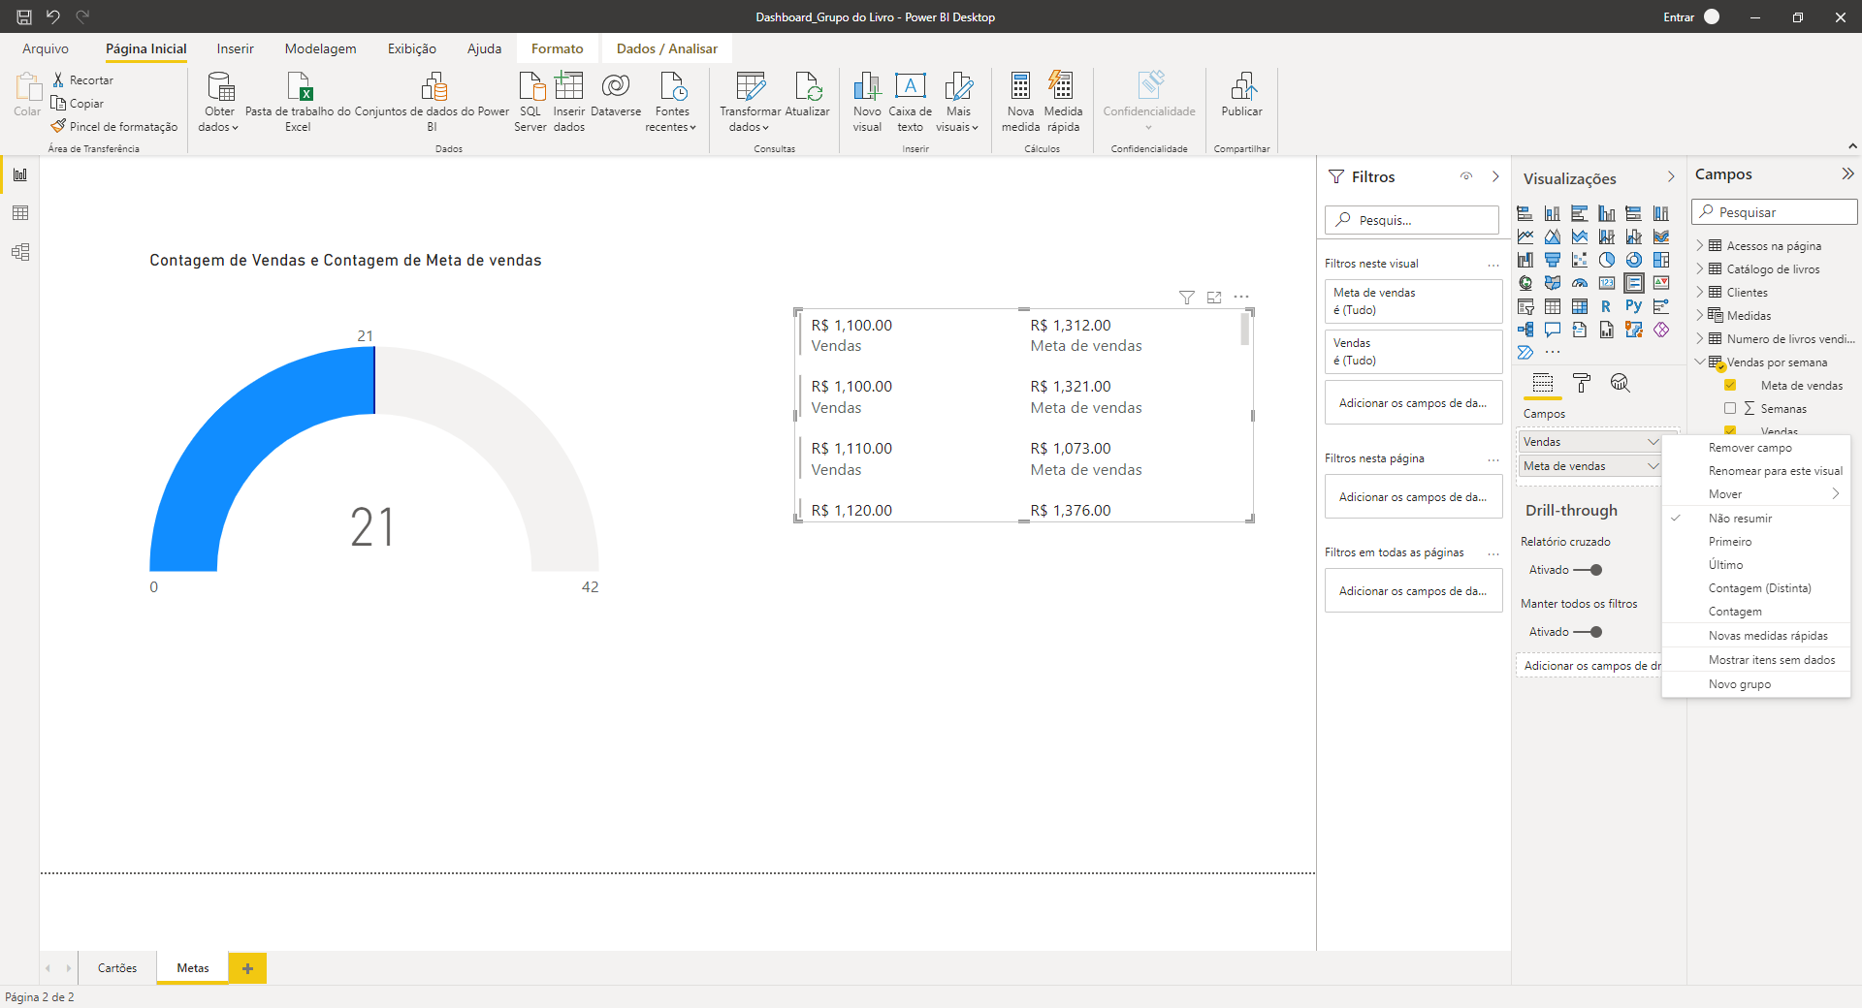
Task: Check the Semanas field checkbox
Action: coord(1730,408)
